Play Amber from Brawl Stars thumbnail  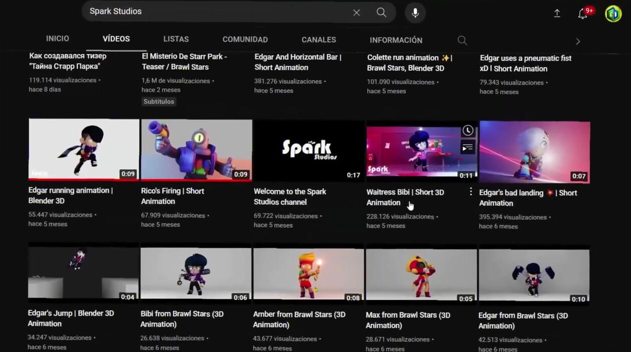pos(308,273)
